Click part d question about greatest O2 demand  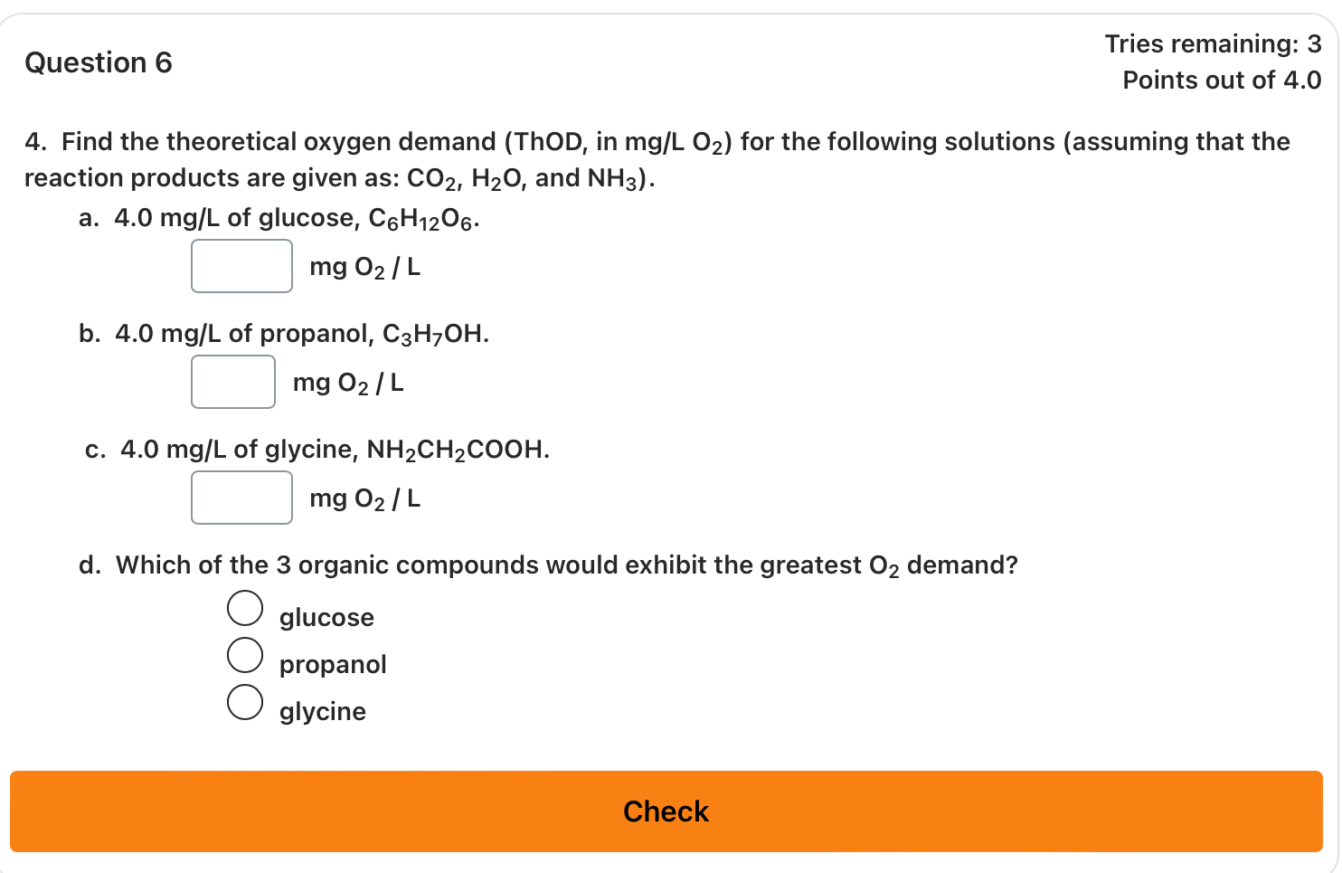[548, 565]
